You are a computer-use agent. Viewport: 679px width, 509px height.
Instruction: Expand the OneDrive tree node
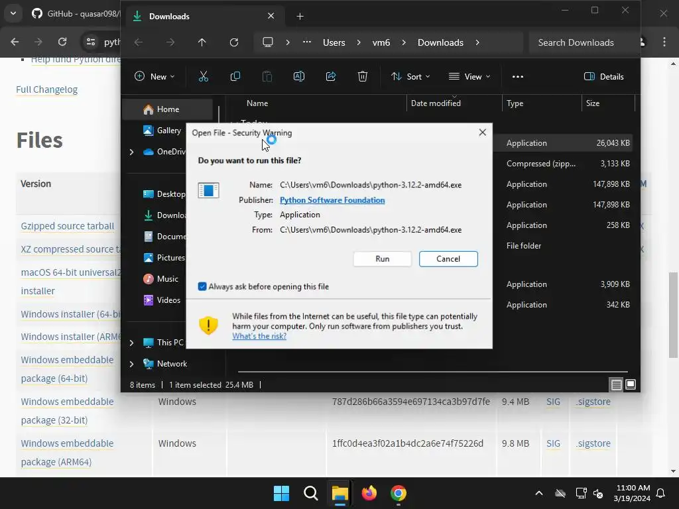(x=132, y=152)
